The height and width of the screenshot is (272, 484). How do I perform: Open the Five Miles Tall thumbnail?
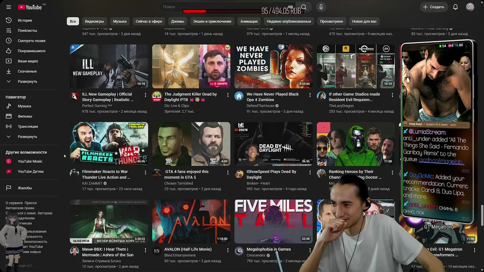274,221
